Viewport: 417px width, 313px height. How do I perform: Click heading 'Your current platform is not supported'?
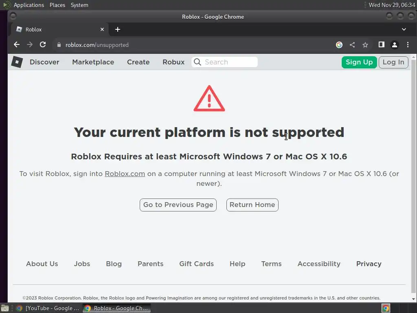point(209,132)
